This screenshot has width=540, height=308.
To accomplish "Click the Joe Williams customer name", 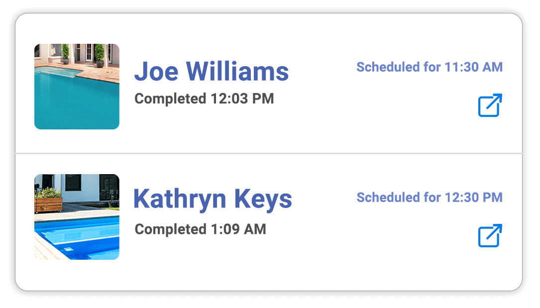I will pos(212,72).
